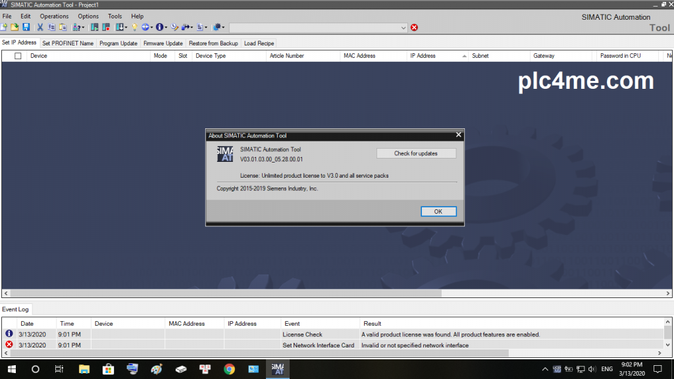Viewport: 674px width, 379px height.
Task: Open the gear settings dropdown arrow
Action: point(224,28)
